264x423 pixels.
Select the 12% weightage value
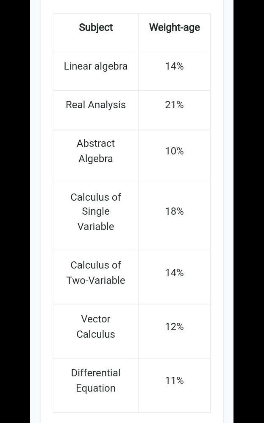coord(174,327)
